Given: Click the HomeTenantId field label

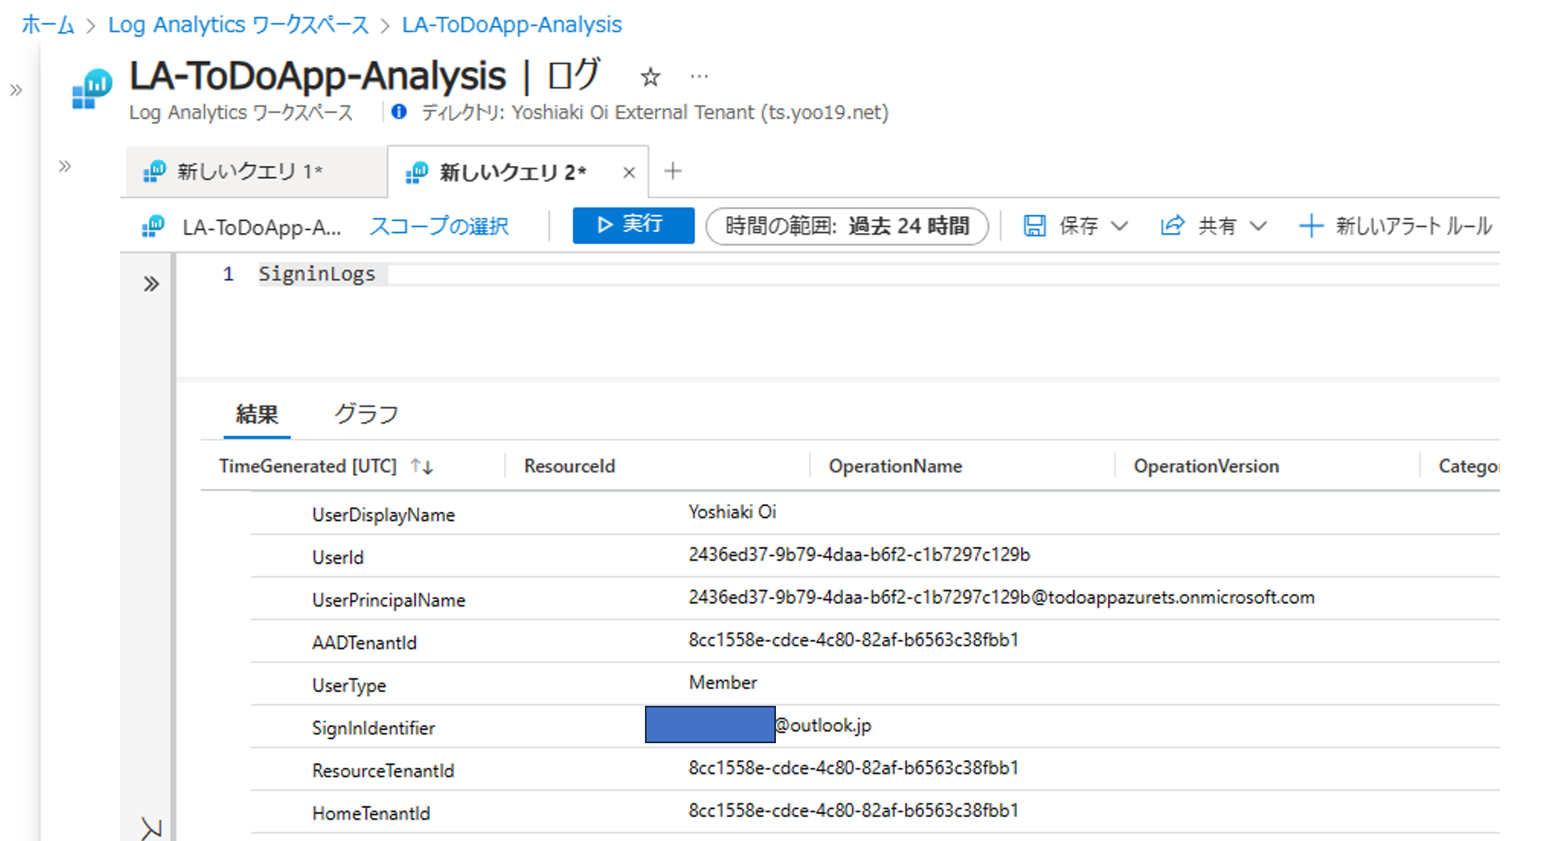Looking at the screenshot, I should 371,814.
